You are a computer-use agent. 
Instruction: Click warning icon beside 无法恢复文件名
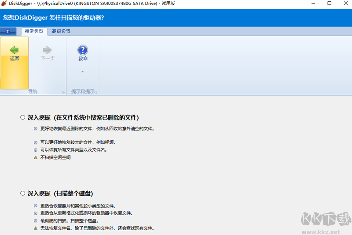(x=36, y=228)
